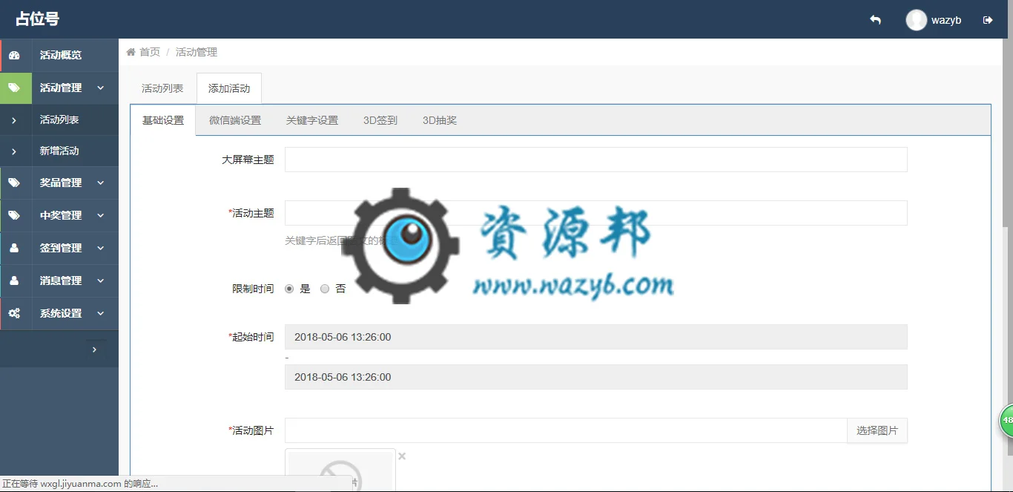
Task: Click the 活动主题 input field
Action: tap(596, 213)
